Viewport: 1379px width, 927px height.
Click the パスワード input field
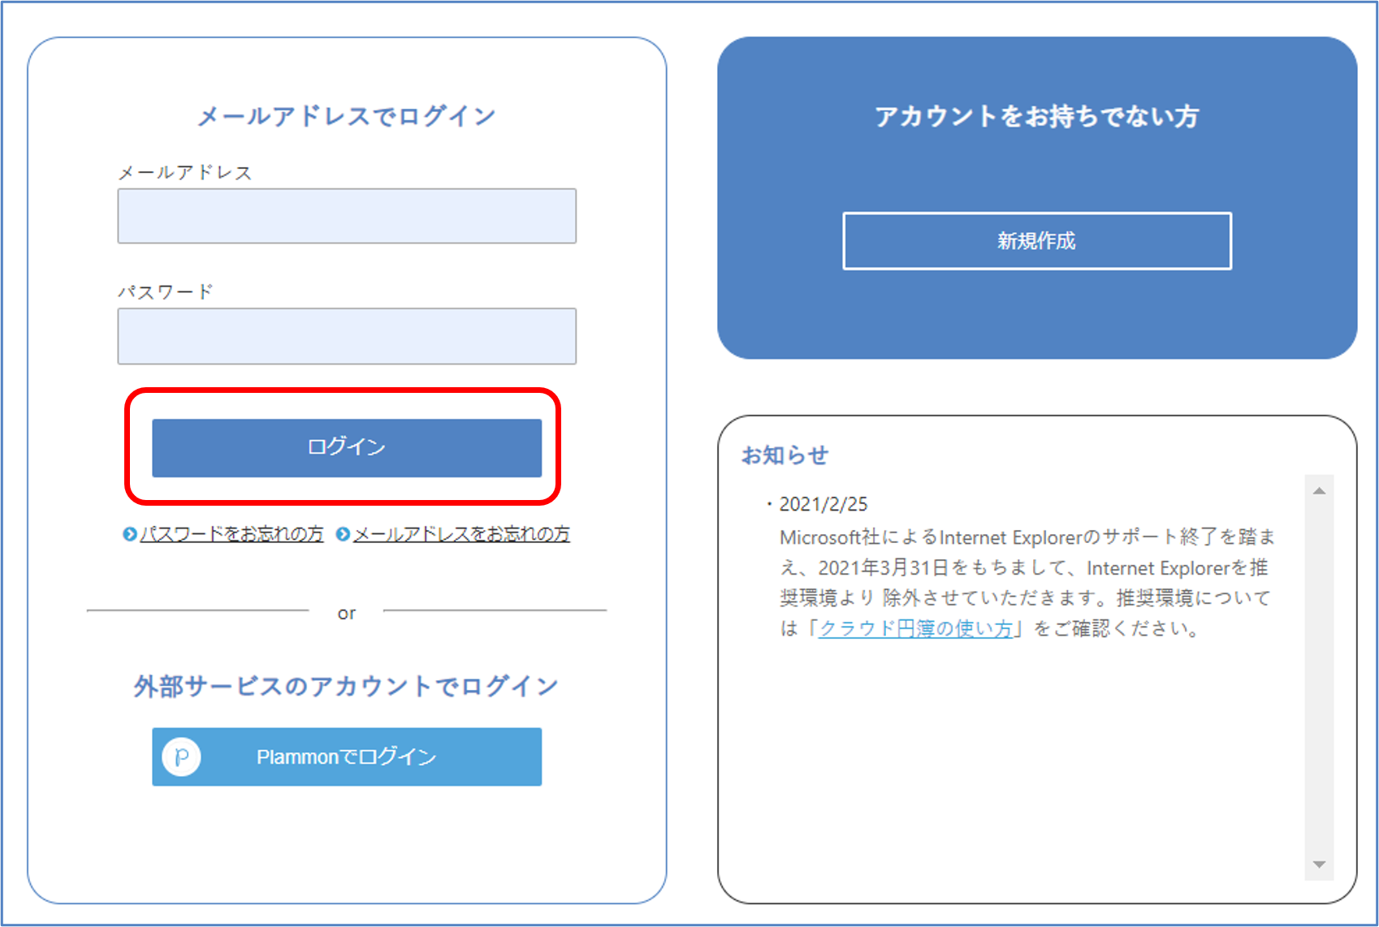point(347,336)
